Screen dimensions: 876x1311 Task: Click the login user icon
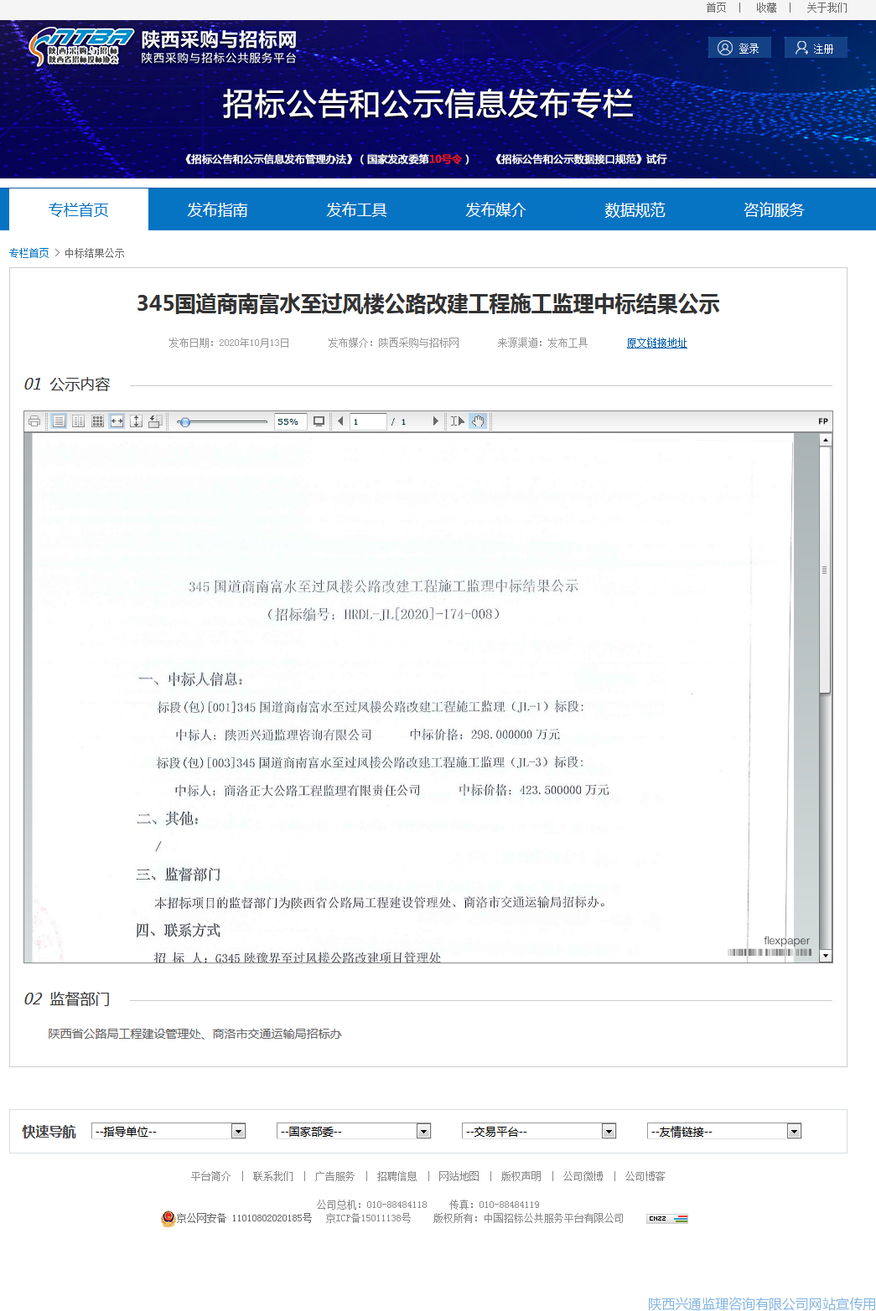point(725,48)
